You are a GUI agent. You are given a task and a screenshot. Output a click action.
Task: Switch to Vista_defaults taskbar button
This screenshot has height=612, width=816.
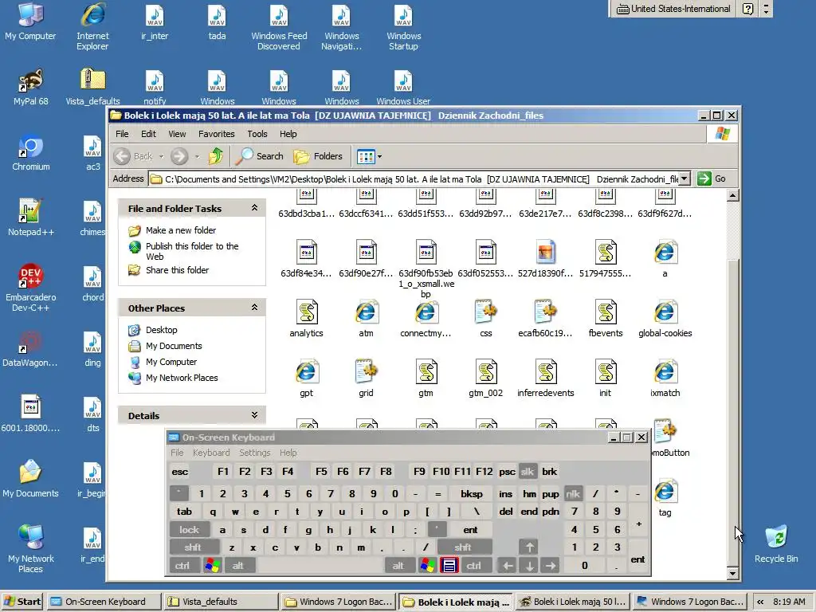[x=220, y=602]
